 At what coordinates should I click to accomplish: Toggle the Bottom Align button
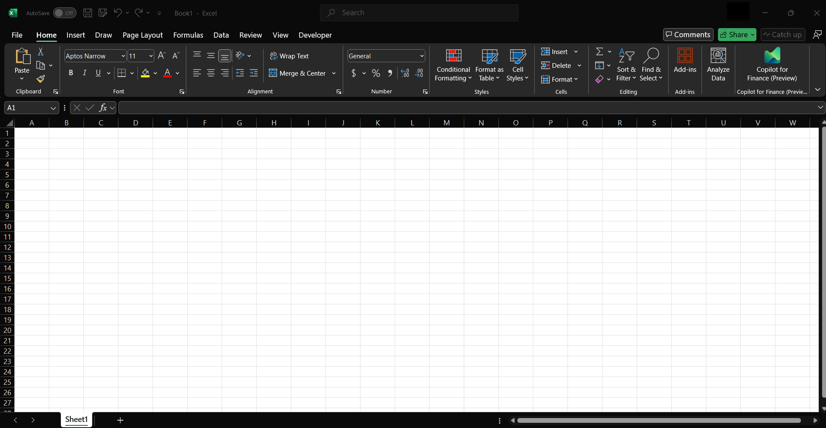(x=225, y=56)
